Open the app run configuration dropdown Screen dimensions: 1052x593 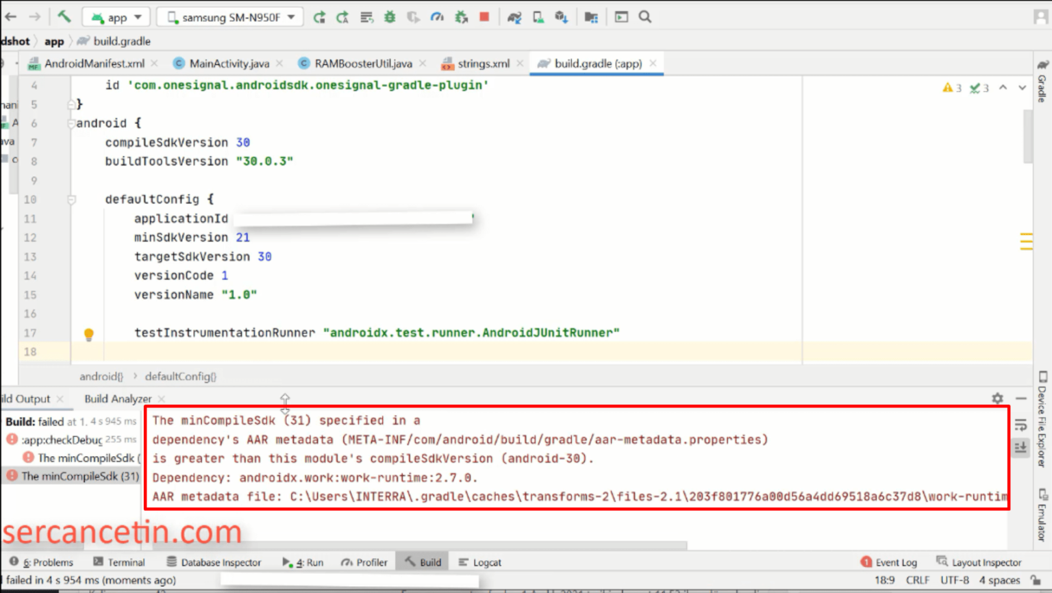point(116,17)
